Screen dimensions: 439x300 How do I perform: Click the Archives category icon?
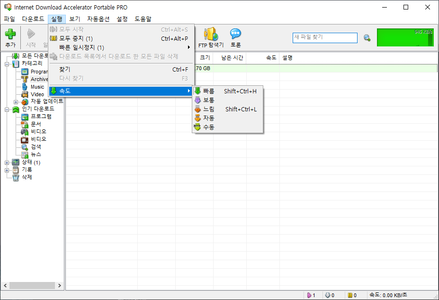tap(25, 79)
